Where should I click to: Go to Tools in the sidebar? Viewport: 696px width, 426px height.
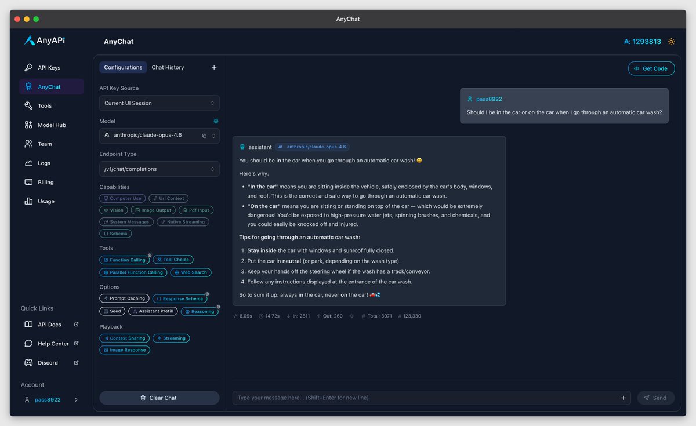(52, 106)
